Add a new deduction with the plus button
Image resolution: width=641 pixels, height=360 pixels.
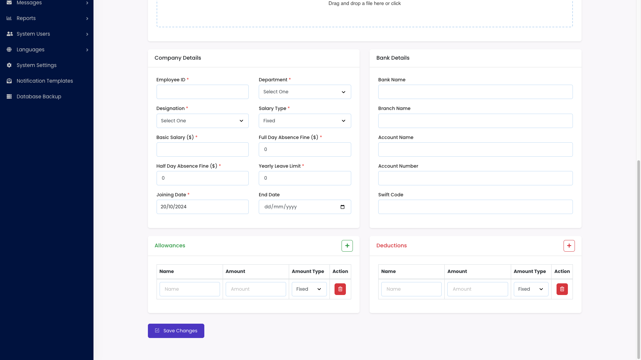[569, 246]
